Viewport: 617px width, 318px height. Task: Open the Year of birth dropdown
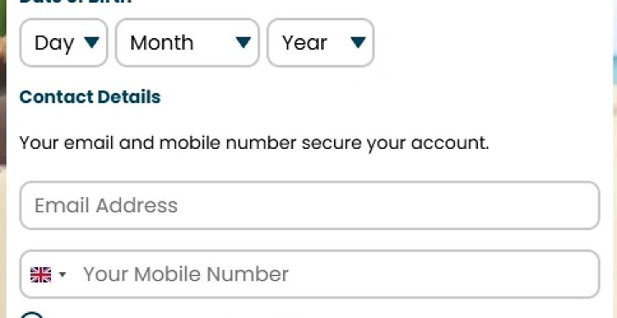[320, 42]
